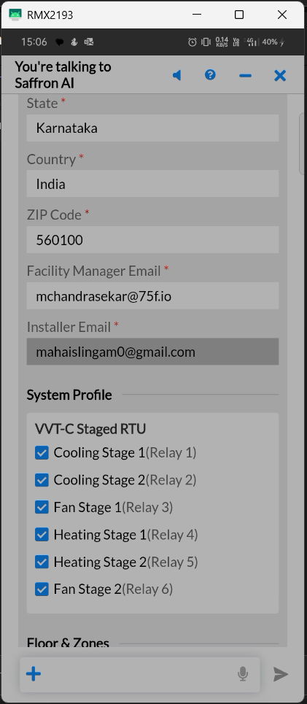Toggle Fan Stage 1 (Relay 3) checkbox
307x704 pixels.
[42, 507]
